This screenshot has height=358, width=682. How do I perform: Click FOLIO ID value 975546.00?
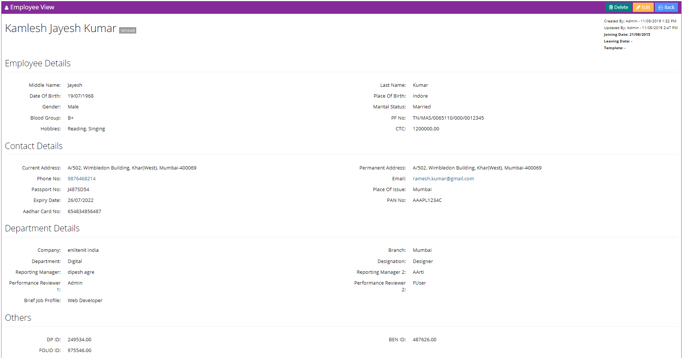[79, 351]
